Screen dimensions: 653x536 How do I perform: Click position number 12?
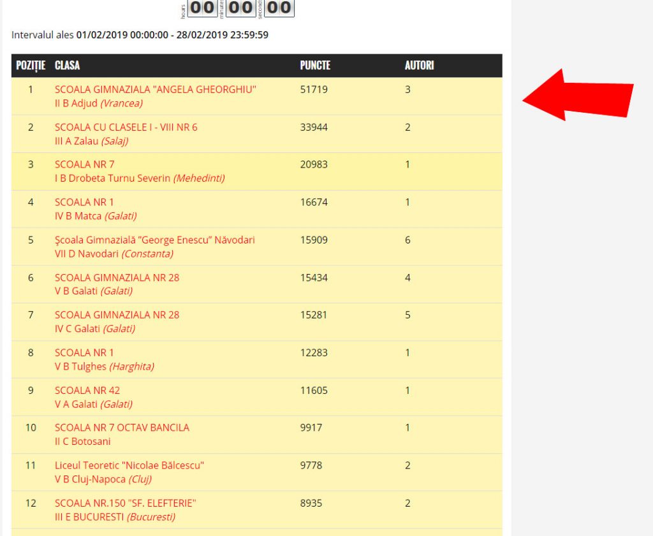(x=31, y=503)
